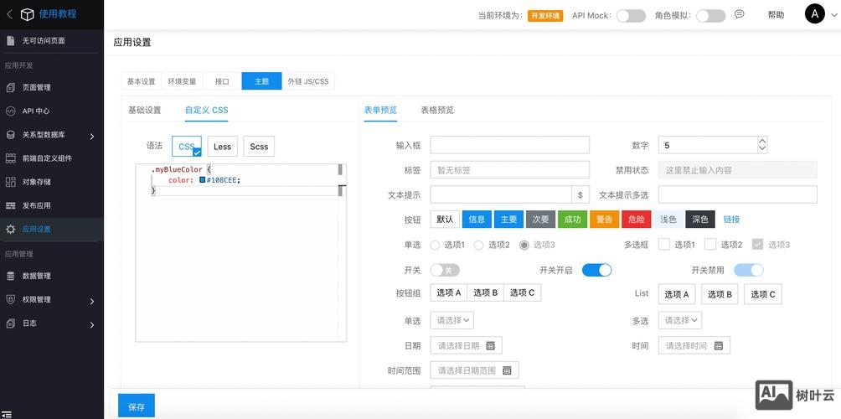Screen dimensions: 841x419
Task: Click the 成功 green button
Action: tap(572, 220)
